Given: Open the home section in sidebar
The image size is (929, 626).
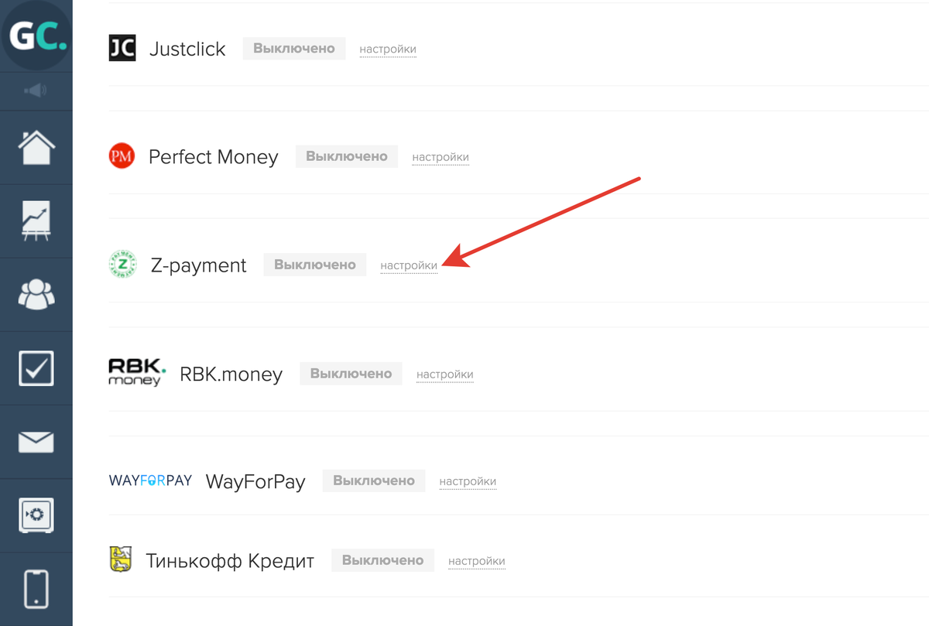Looking at the screenshot, I should point(36,147).
